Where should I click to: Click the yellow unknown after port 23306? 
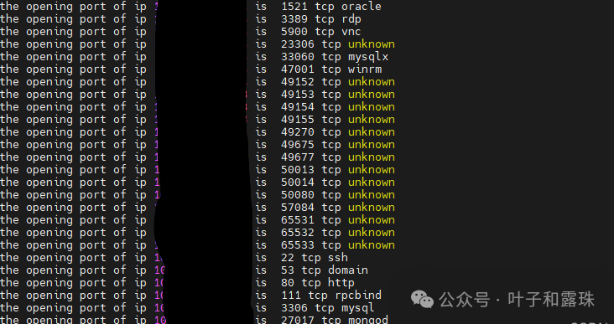(x=372, y=44)
